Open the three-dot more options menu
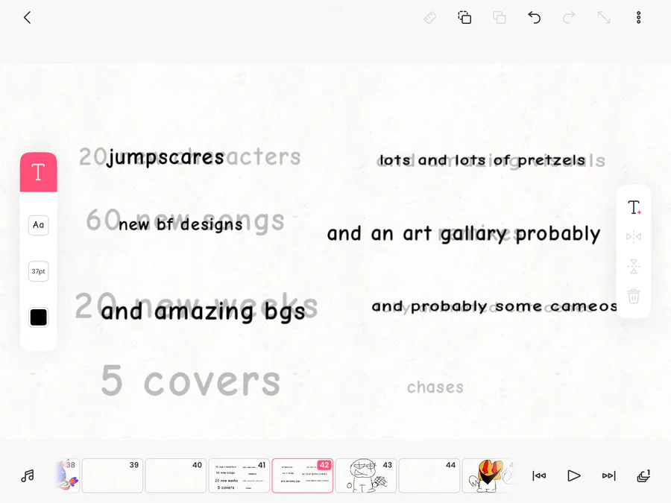Screen dimensions: 671x503 click(638, 18)
